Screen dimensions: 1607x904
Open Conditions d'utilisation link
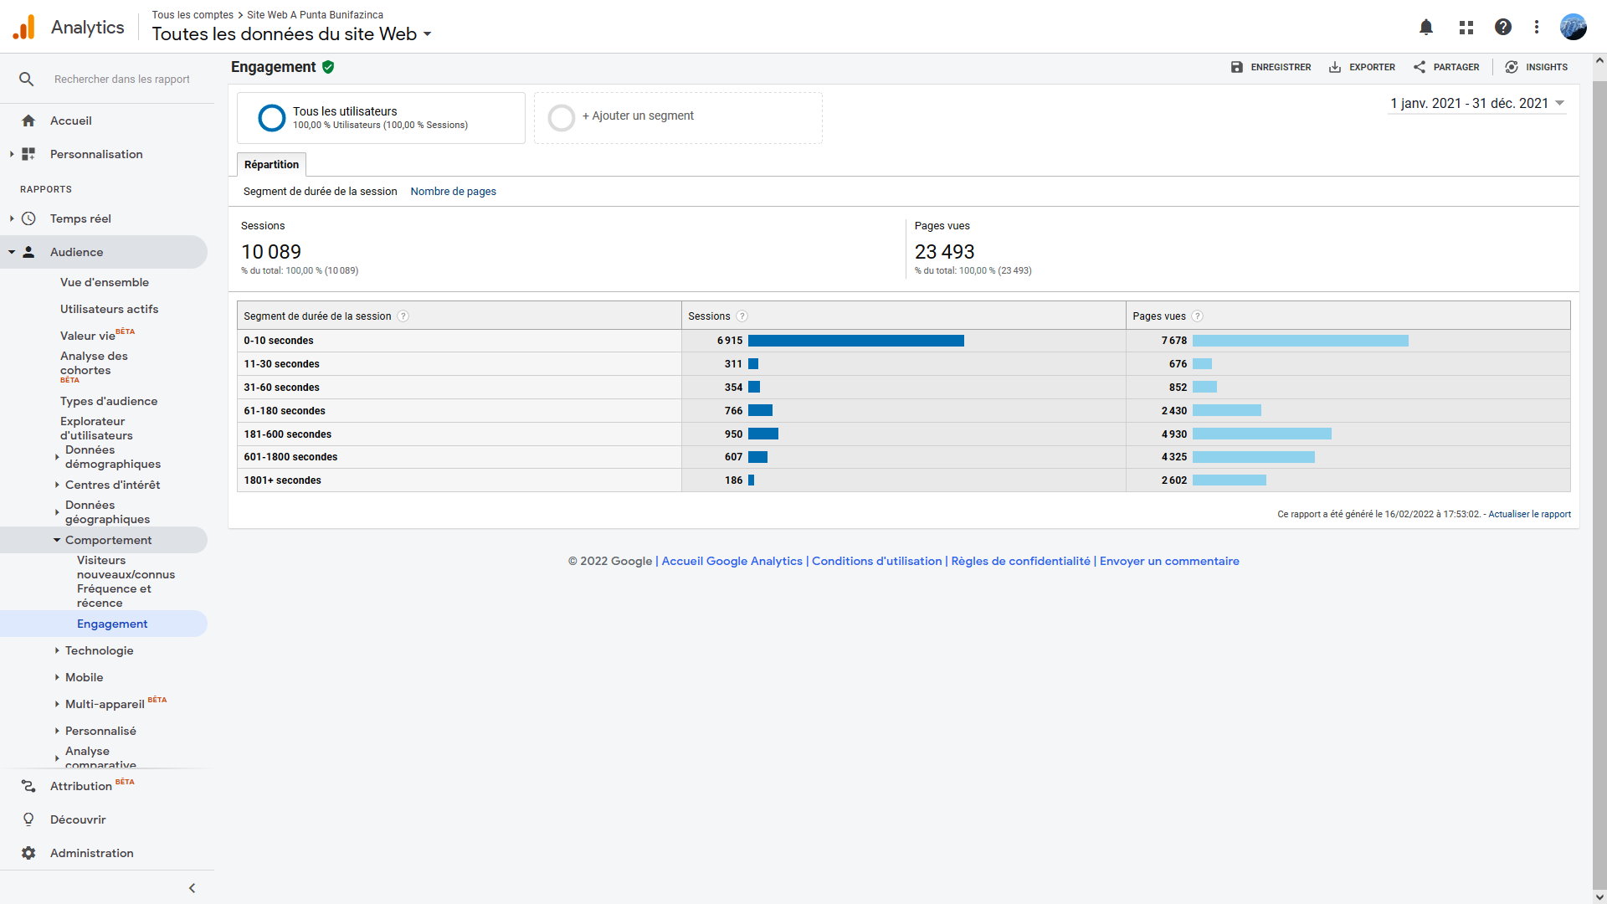point(876,562)
